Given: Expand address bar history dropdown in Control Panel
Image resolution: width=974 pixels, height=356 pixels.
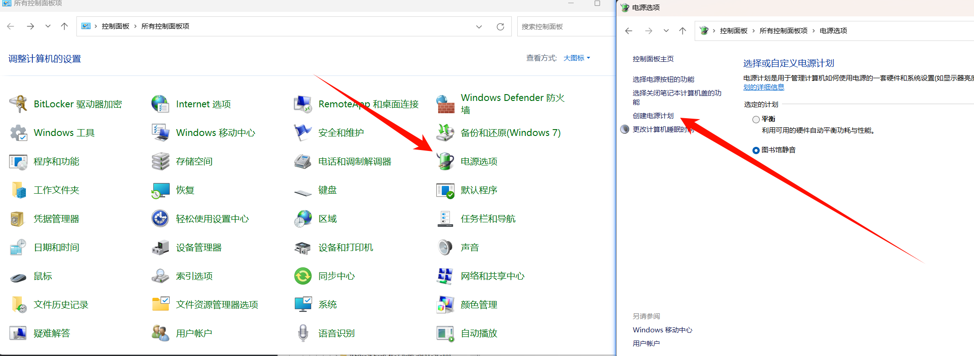Looking at the screenshot, I should (x=479, y=27).
